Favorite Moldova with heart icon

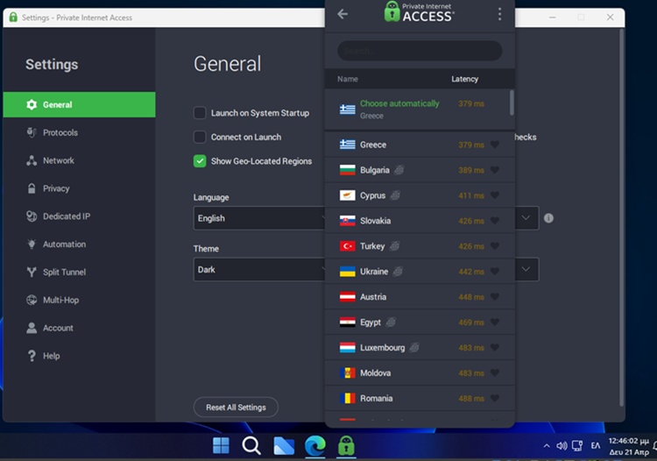pyautogui.click(x=495, y=373)
